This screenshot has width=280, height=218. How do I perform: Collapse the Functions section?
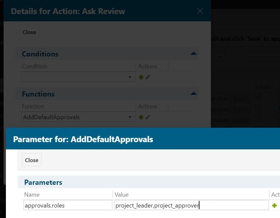(x=193, y=94)
